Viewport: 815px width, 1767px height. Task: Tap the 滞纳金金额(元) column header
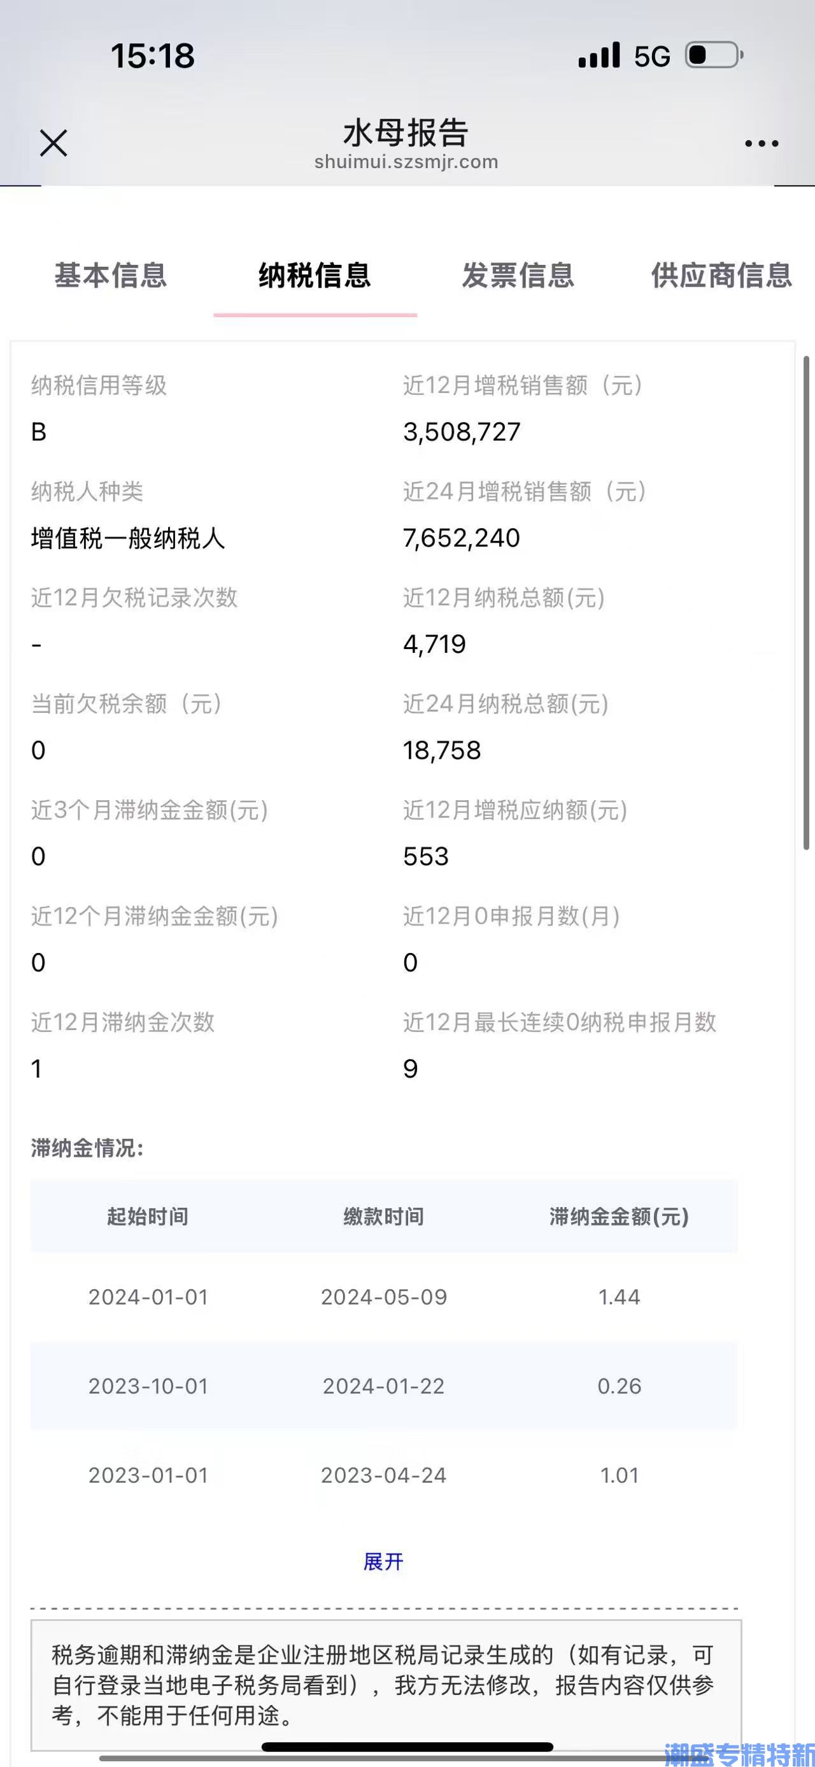coord(619,1216)
